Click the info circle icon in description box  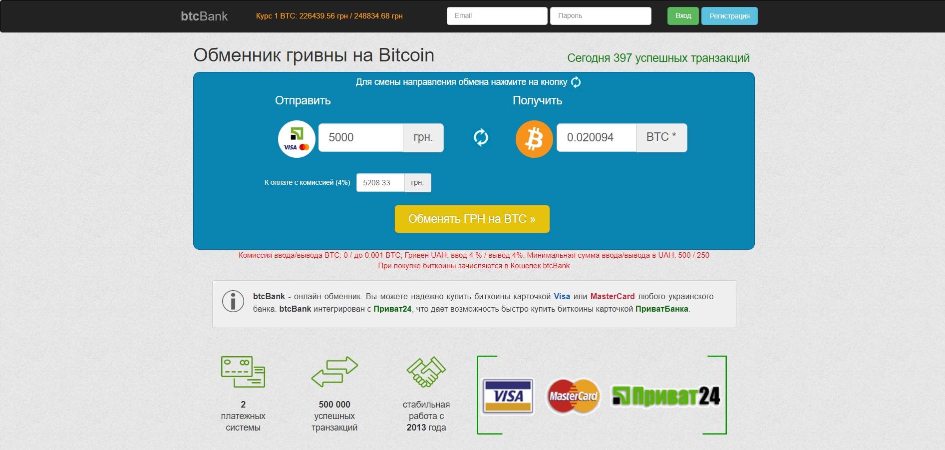(233, 301)
